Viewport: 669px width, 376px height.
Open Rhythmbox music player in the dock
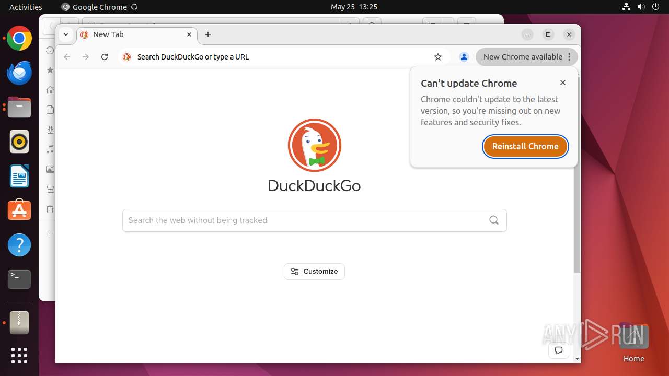19,142
